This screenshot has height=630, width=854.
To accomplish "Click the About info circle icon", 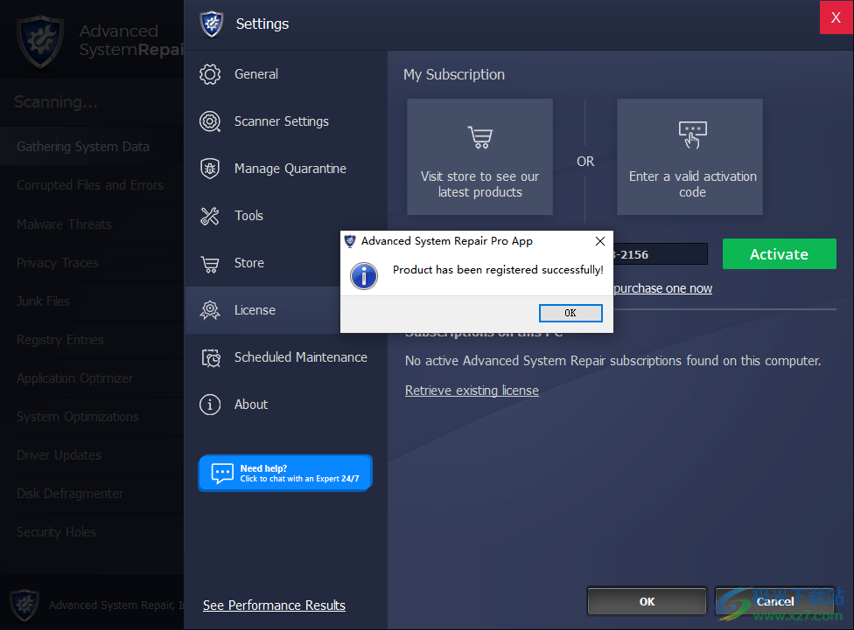I will (x=210, y=405).
